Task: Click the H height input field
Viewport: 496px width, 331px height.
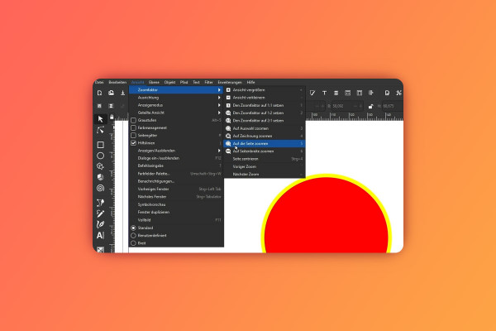Action: tap(392, 106)
